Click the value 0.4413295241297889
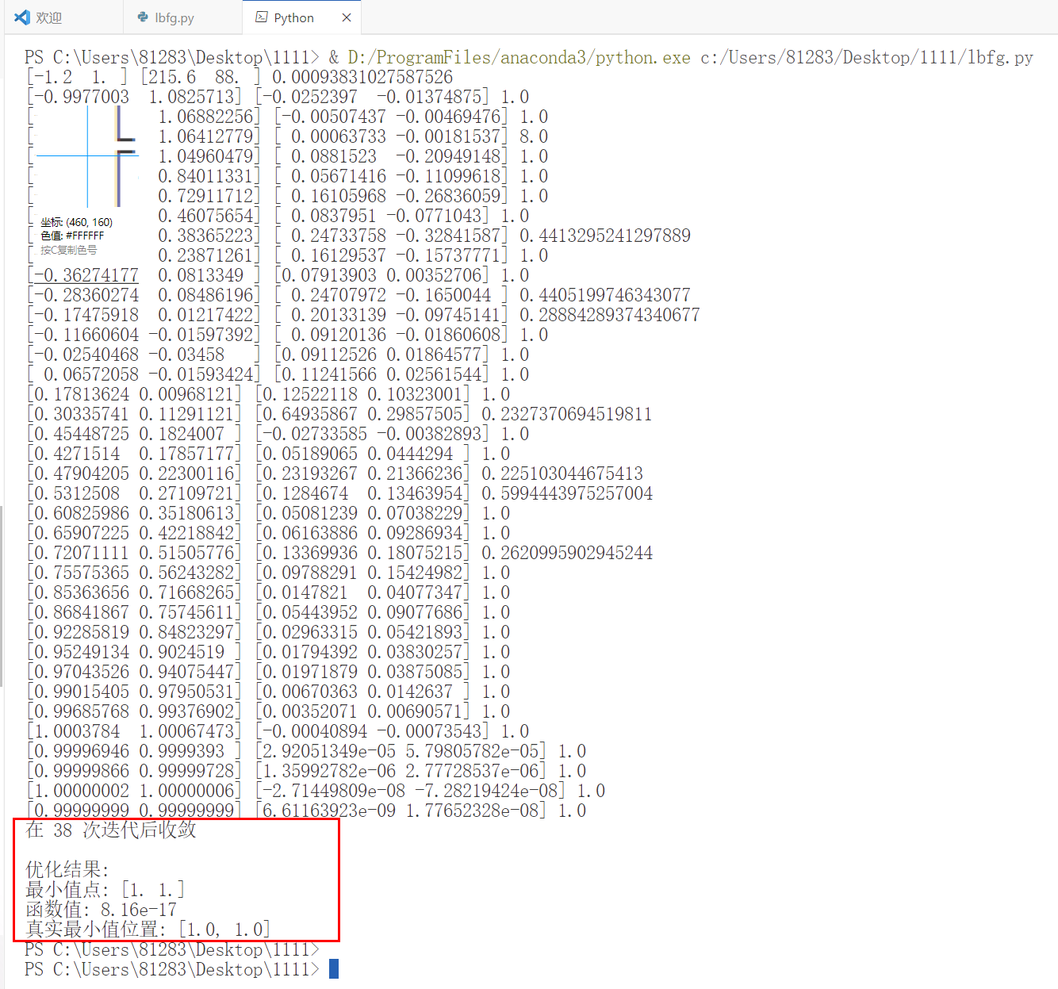The height and width of the screenshot is (989, 1058). point(605,236)
